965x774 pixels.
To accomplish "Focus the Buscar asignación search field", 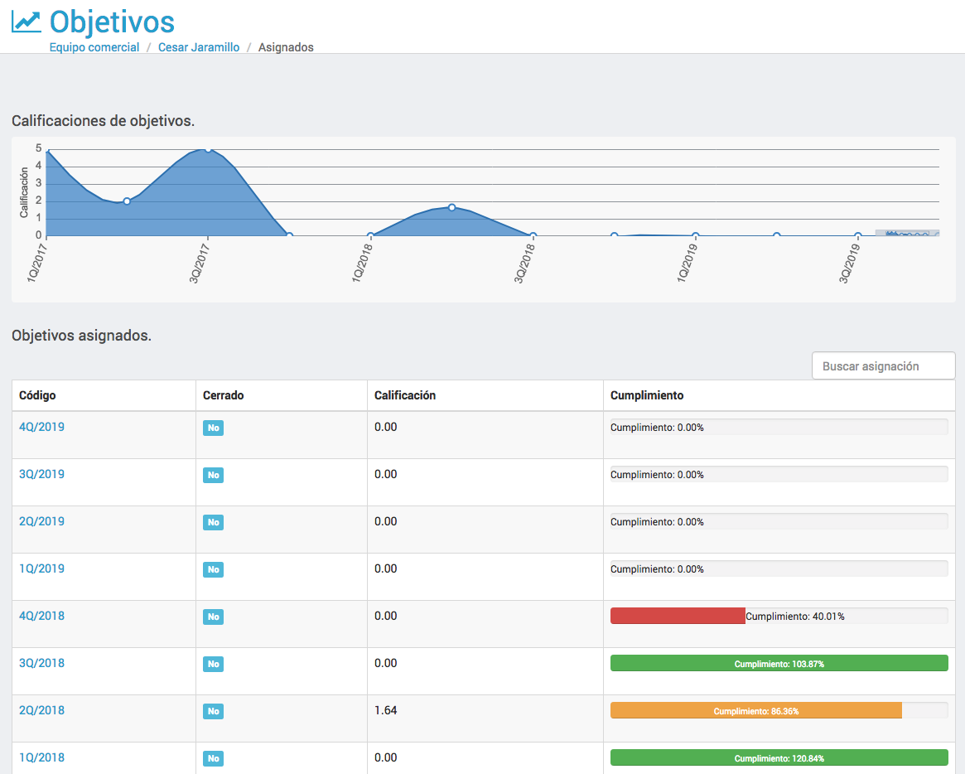I will point(883,365).
